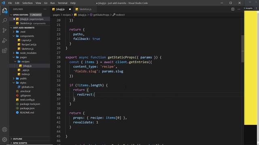Open the Explorer view in activity bar
The width and height of the screenshot is (259, 145).
click(x=4, y=10)
